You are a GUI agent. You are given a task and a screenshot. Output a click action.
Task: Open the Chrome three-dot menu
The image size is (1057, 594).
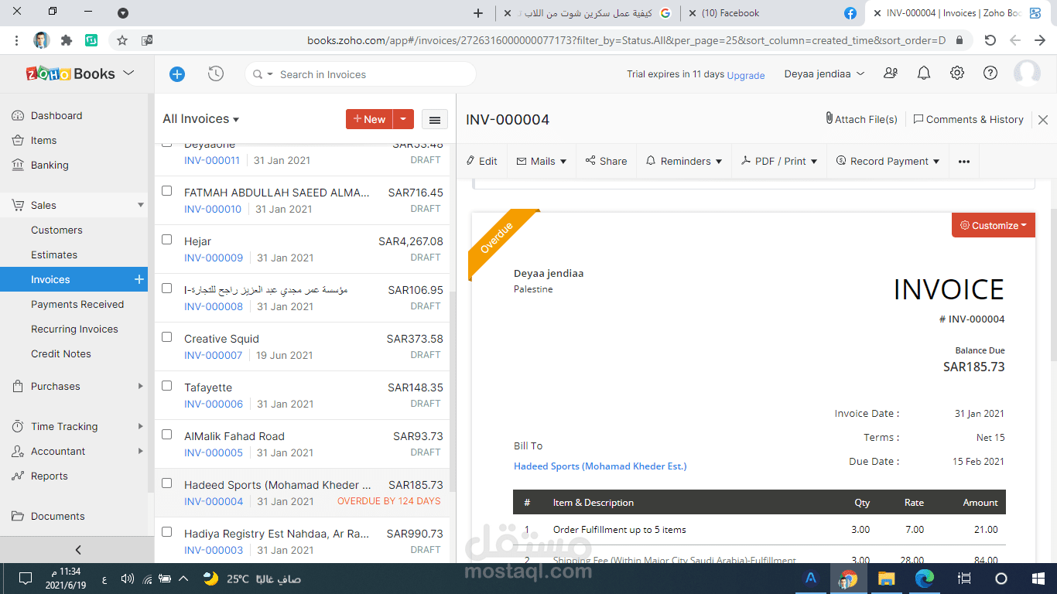(16, 40)
